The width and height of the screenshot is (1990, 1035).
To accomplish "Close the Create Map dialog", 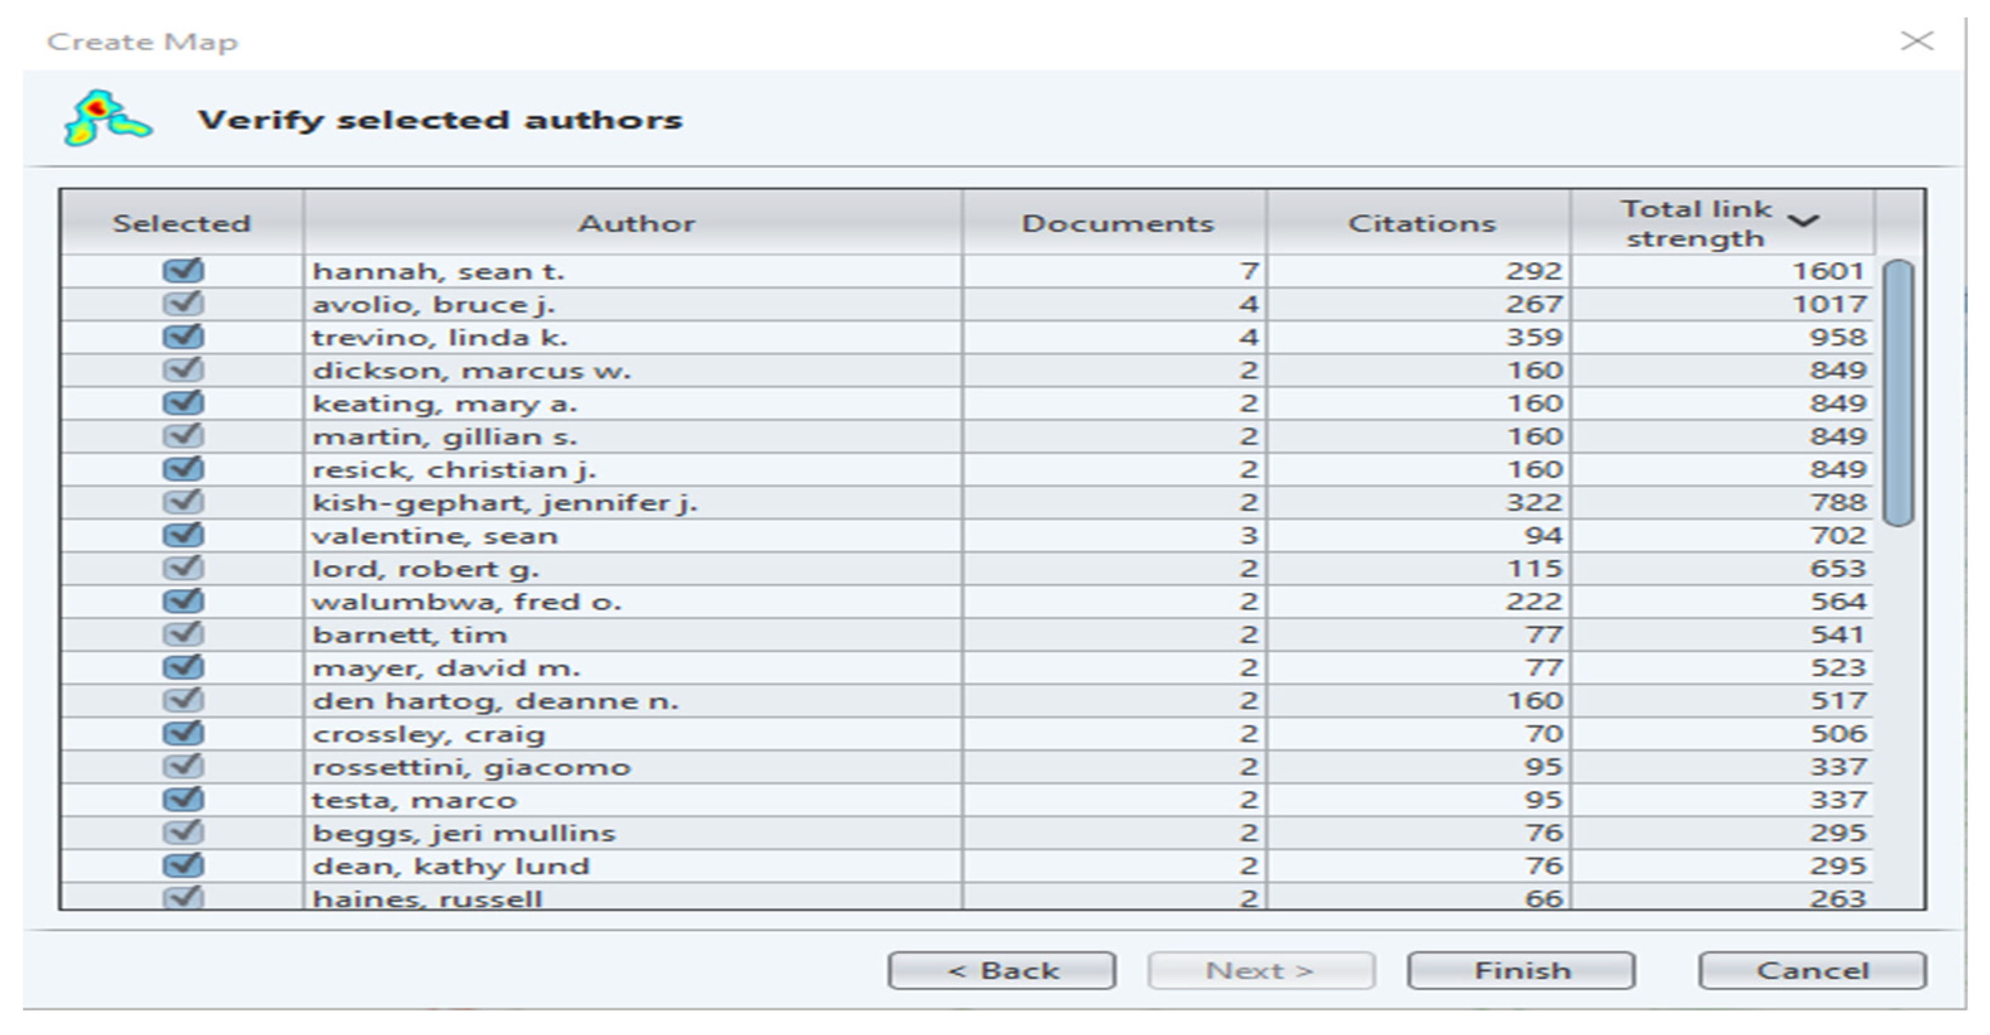I will [1916, 40].
